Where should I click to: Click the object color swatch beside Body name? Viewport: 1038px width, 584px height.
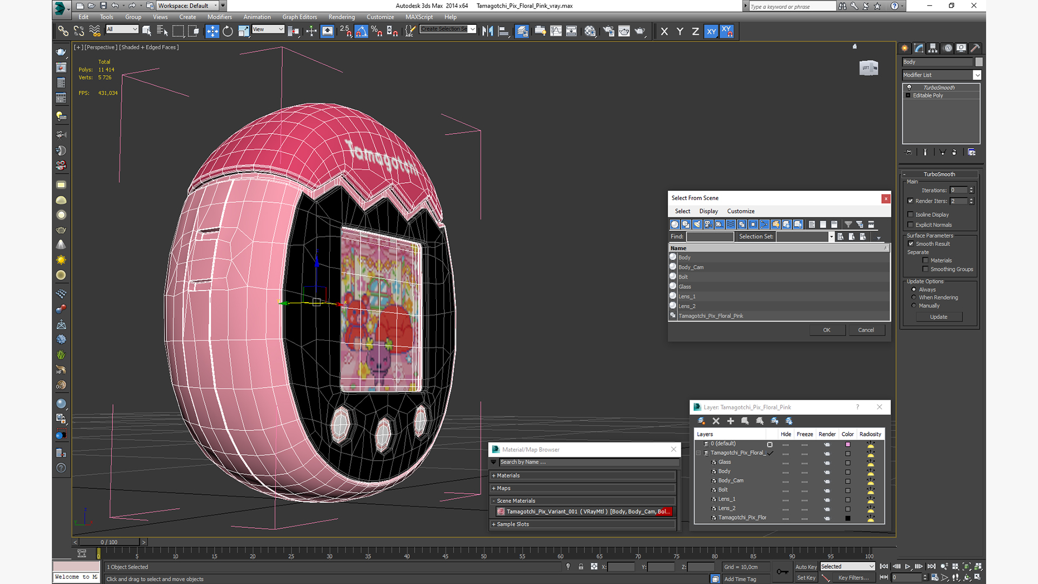pyautogui.click(x=979, y=62)
